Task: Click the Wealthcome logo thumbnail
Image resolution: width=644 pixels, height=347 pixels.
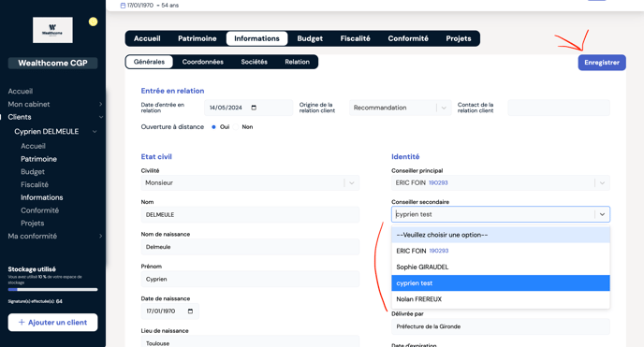Action: coord(52,30)
